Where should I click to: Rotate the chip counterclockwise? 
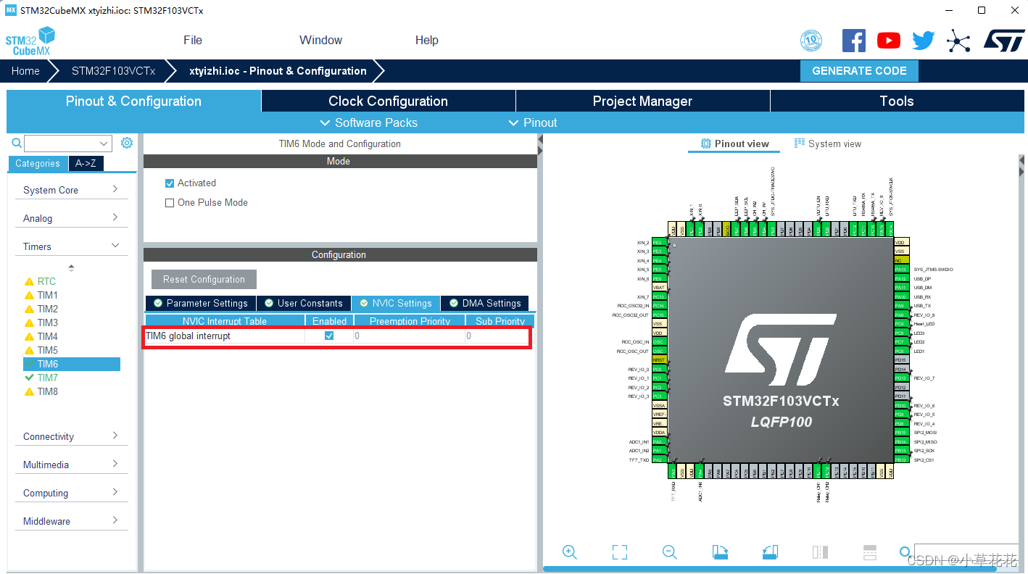770,552
